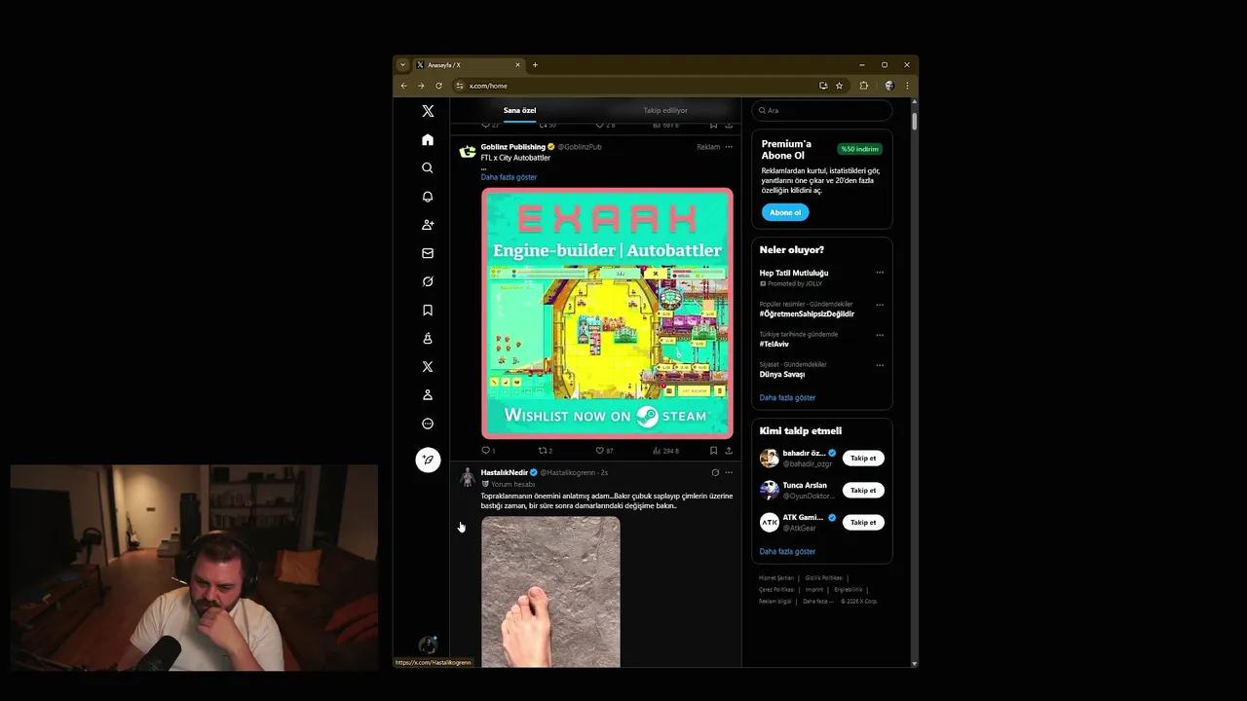Open Premium X icon in sidebar

tap(428, 367)
